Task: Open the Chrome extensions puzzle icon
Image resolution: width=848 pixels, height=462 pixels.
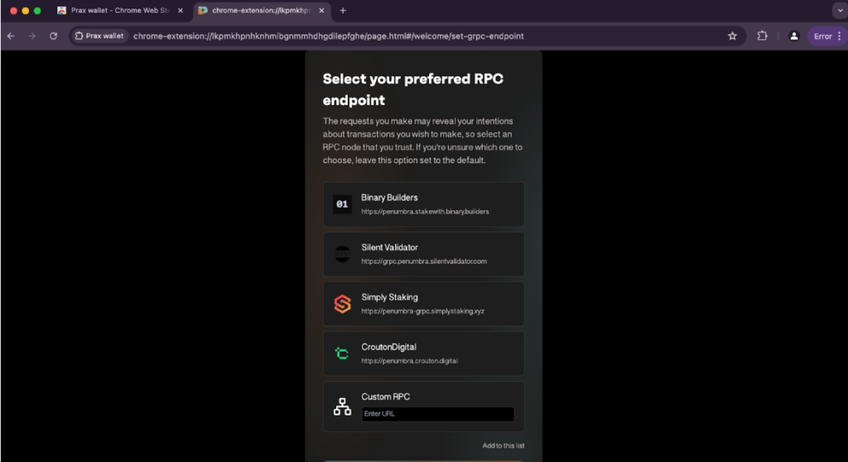Action: (x=762, y=36)
